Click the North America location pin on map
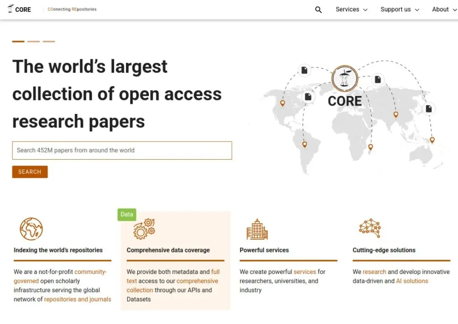 pos(282,103)
